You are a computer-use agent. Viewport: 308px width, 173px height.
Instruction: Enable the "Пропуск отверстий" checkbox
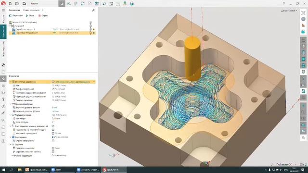53,148
